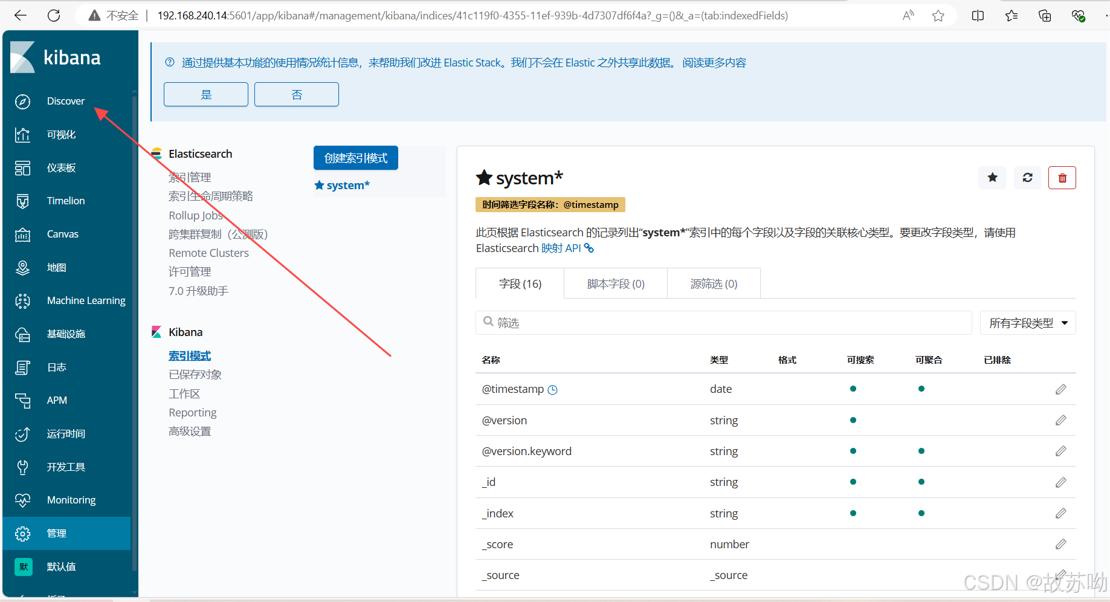
Task: Open the Monitoring heartbeat icon
Action: point(22,500)
